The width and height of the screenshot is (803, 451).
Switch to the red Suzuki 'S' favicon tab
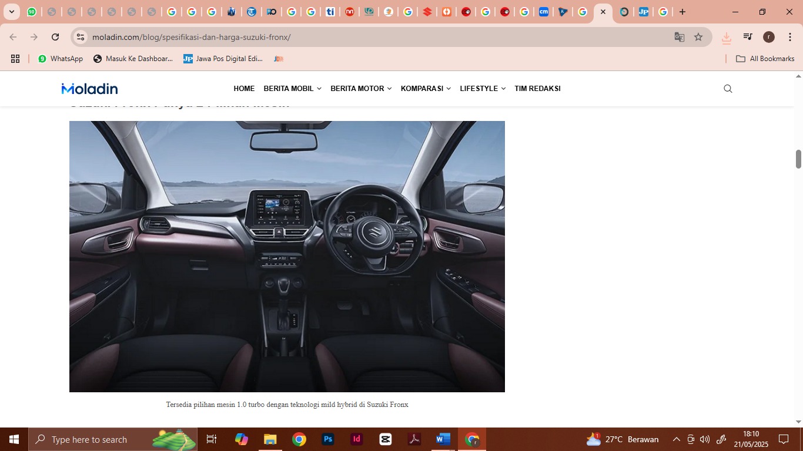tap(427, 12)
